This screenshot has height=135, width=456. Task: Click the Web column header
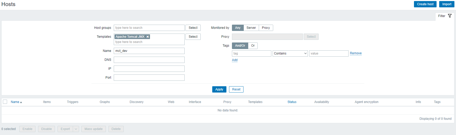[171, 102]
